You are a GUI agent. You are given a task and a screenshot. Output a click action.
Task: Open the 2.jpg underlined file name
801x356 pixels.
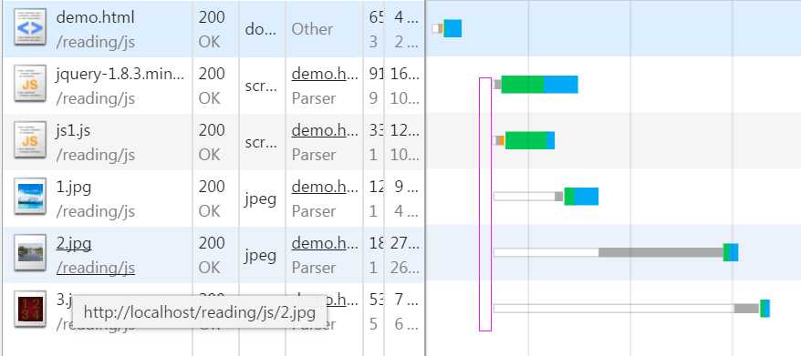(x=74, y=244)
